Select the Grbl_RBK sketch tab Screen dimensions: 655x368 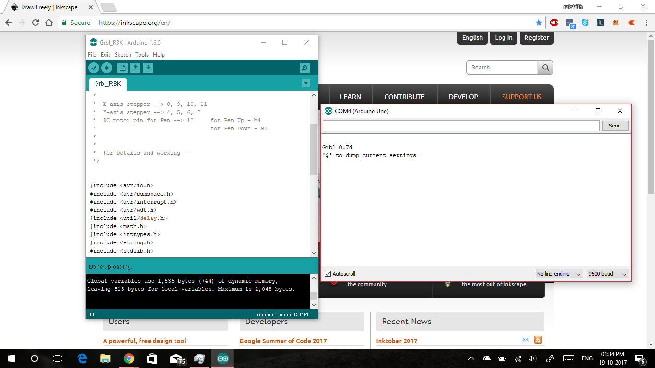(108, 84)
